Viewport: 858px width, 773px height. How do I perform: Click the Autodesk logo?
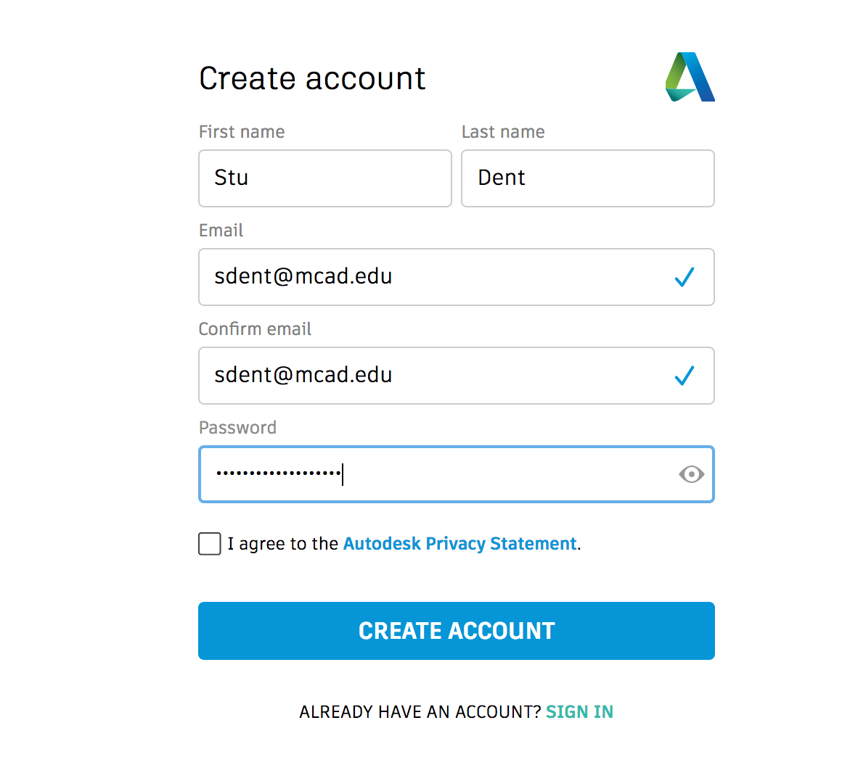(x=690, y=77)
